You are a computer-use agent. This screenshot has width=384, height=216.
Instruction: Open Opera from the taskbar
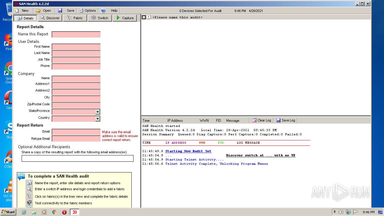[64, 212]
